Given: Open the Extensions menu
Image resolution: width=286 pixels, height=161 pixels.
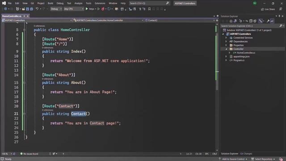Looking at the screenshot, I should click(100, 3).
